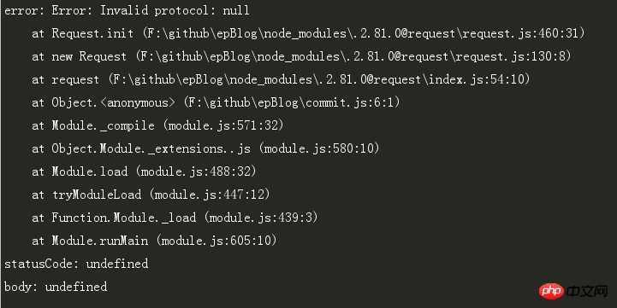This screenshot has width=617, height=308.
Task: Click the php logo watermark icon
Action: (x=551, y=291)
